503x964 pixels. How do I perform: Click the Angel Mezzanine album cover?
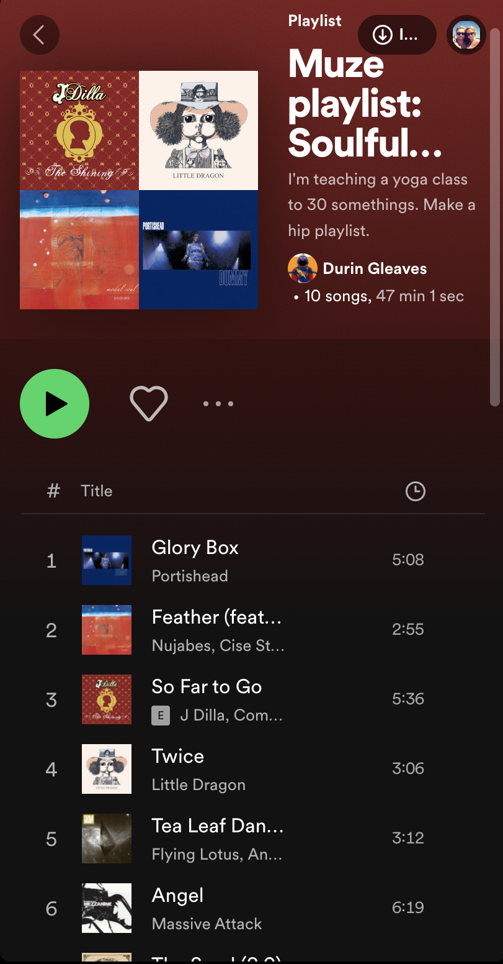(x=107, y=908)
